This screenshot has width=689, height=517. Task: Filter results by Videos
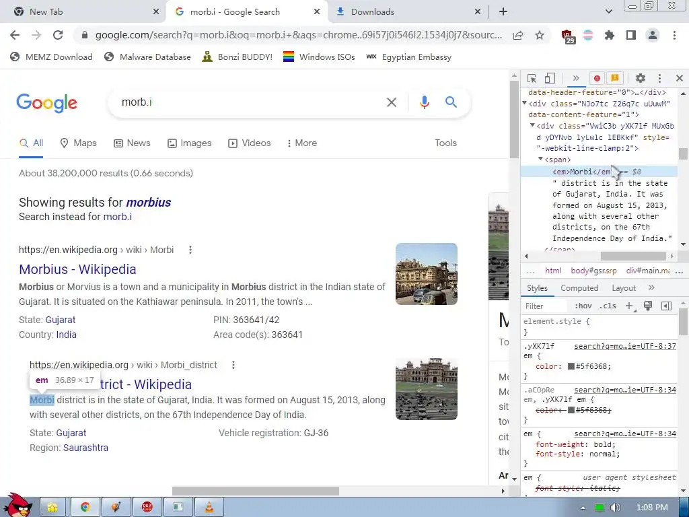click(250, 143)
